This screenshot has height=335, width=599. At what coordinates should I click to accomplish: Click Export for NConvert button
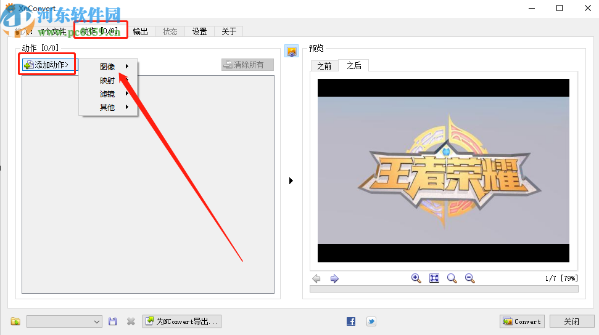click(182, 321)
